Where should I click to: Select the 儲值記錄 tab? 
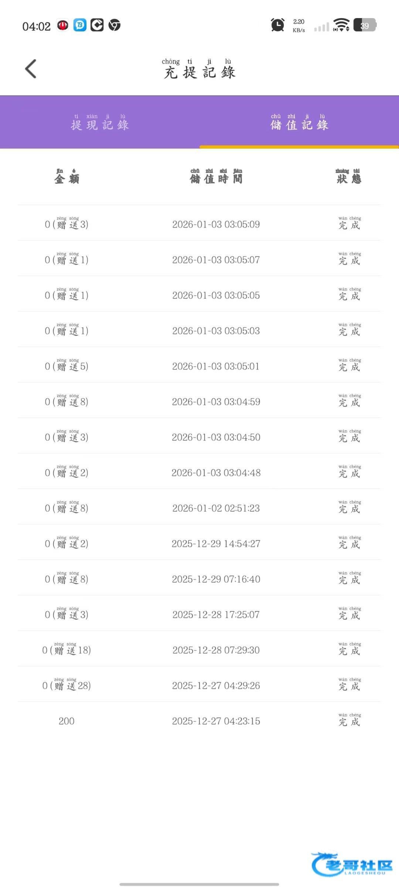(299, 122)
